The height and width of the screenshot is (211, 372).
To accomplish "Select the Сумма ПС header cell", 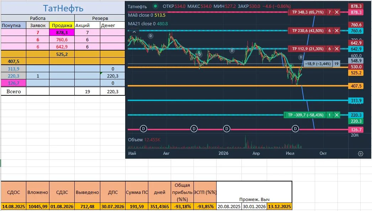I will (137, 192).
